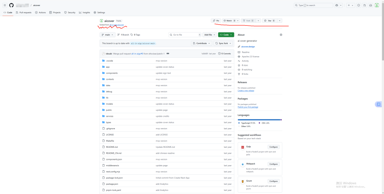Edit repository details with About gear icon
Screen dimensions: 384x194
tap(281, 35)
